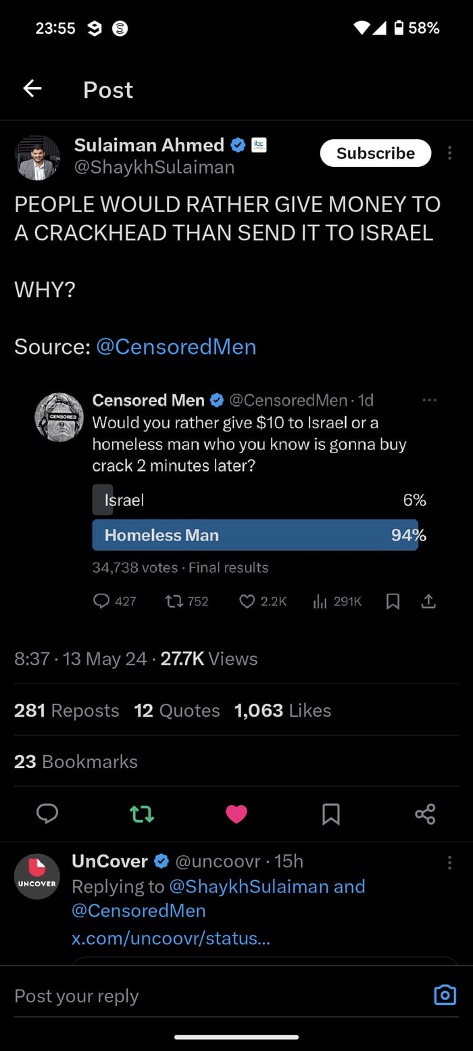Click view count icon on quoted post
This screenshot has height=1051, width=473.
point(320,601)
